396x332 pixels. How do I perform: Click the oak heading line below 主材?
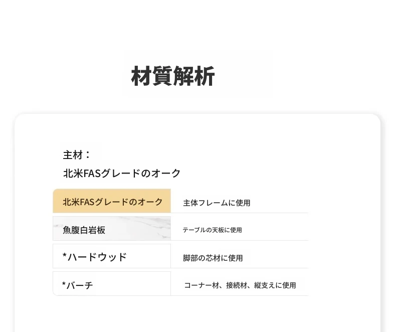tap(122, 173)
